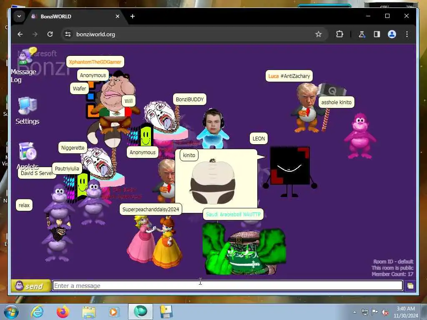
Task: Open the browser extensions puzzle icon
Action: [x=339, y=34]
